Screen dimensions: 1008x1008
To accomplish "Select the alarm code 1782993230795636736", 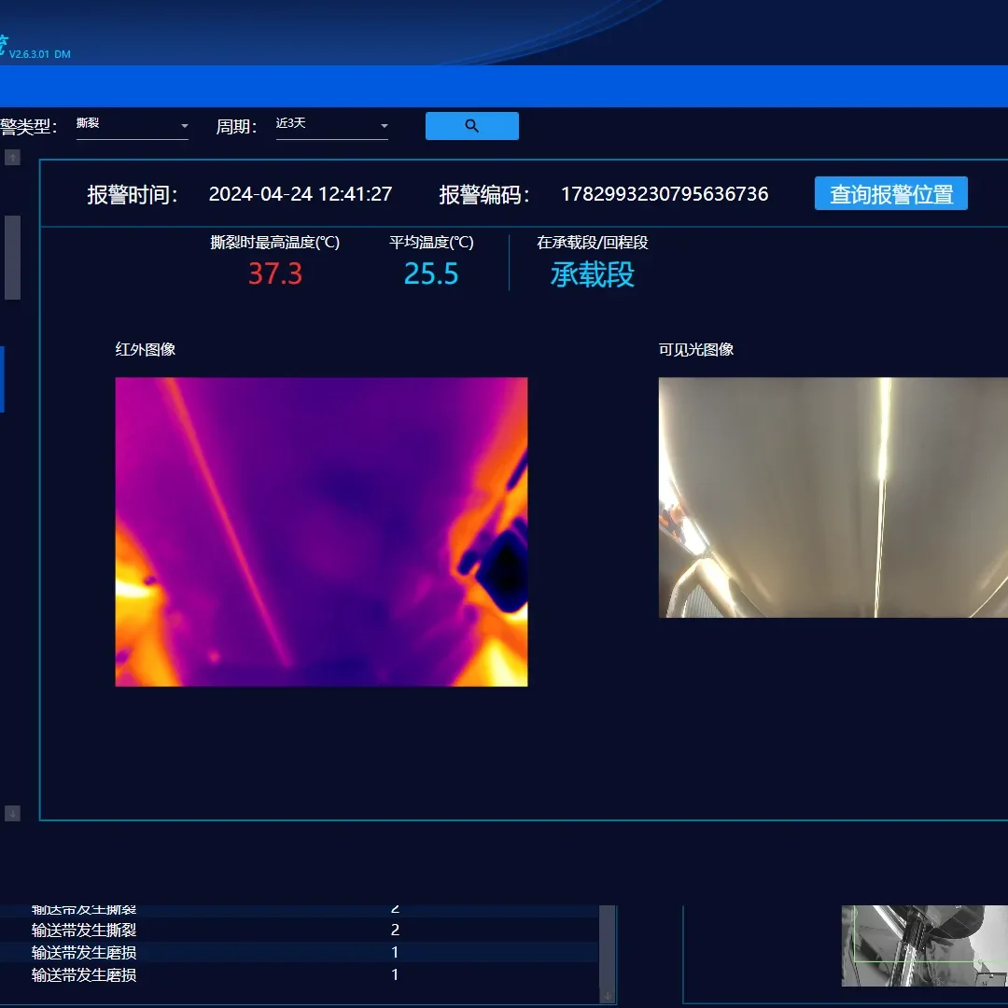I will tap(665, 194).
